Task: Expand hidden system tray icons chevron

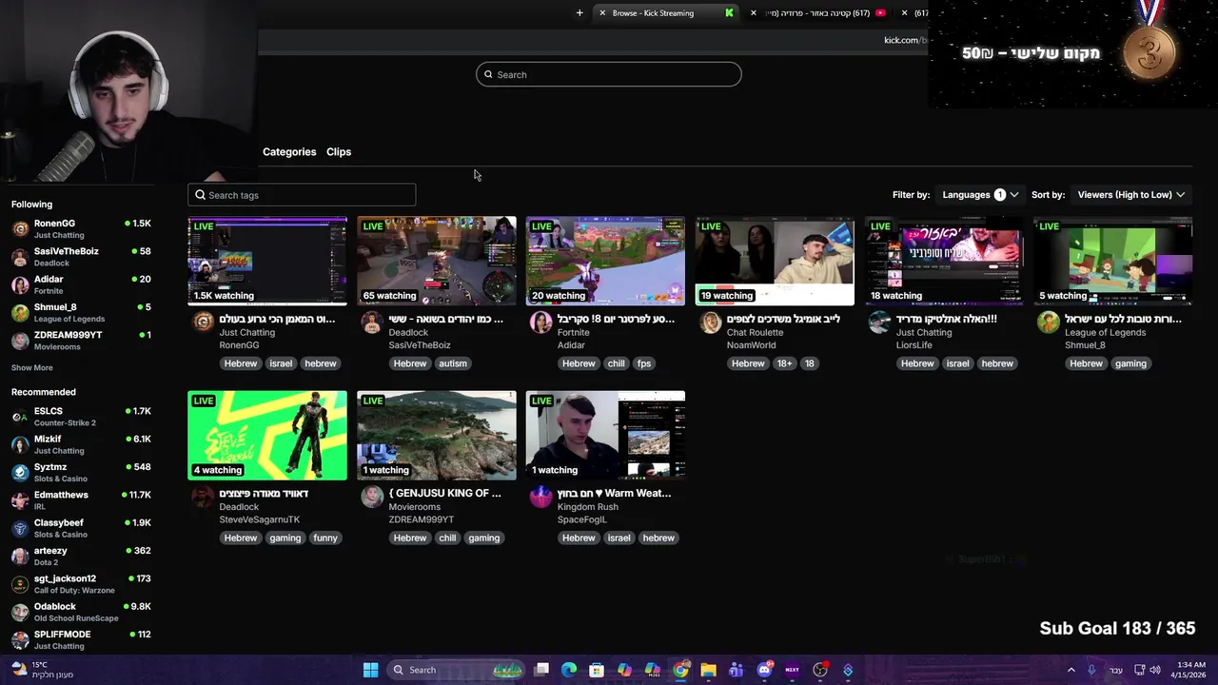Action: [x=1071, y=670]
